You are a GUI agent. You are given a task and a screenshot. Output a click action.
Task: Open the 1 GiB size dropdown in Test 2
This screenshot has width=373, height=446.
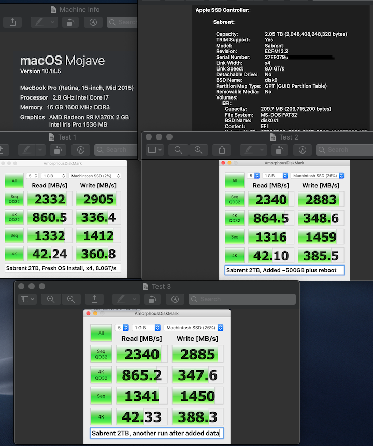[x=275, y=175]
